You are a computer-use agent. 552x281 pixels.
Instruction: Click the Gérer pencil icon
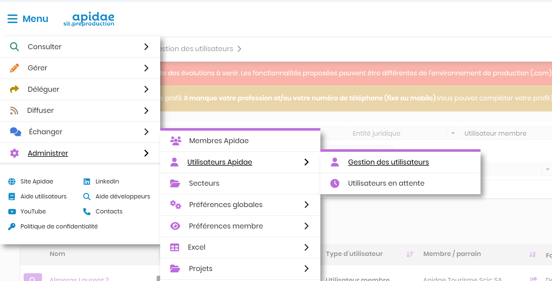(14, 68)
